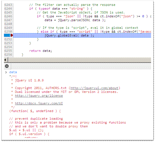Click the '$.ui = $.ui || {};' line

click(26, 130)
